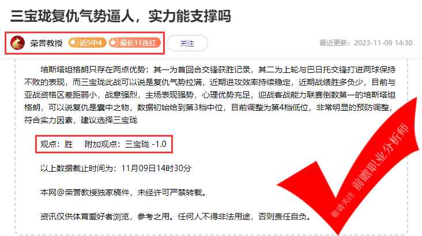Click the flame icon in 最长11连红 badge
The height and width of the screenshot is (236, 422).
click(114, 42)
